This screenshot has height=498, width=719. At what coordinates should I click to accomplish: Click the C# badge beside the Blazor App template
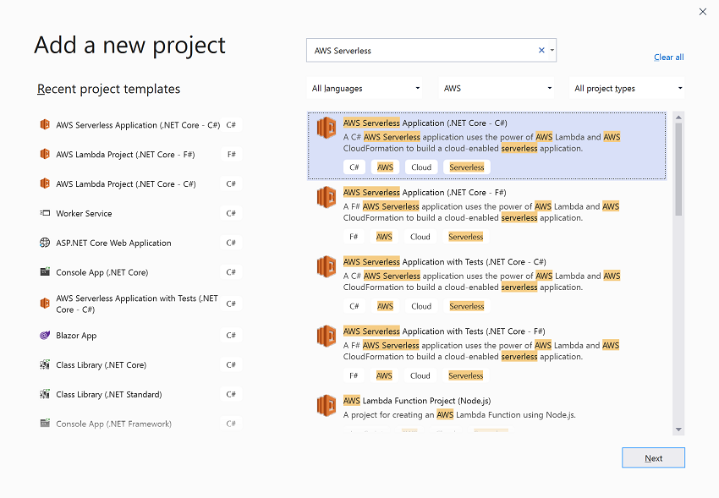pos(231,336)
